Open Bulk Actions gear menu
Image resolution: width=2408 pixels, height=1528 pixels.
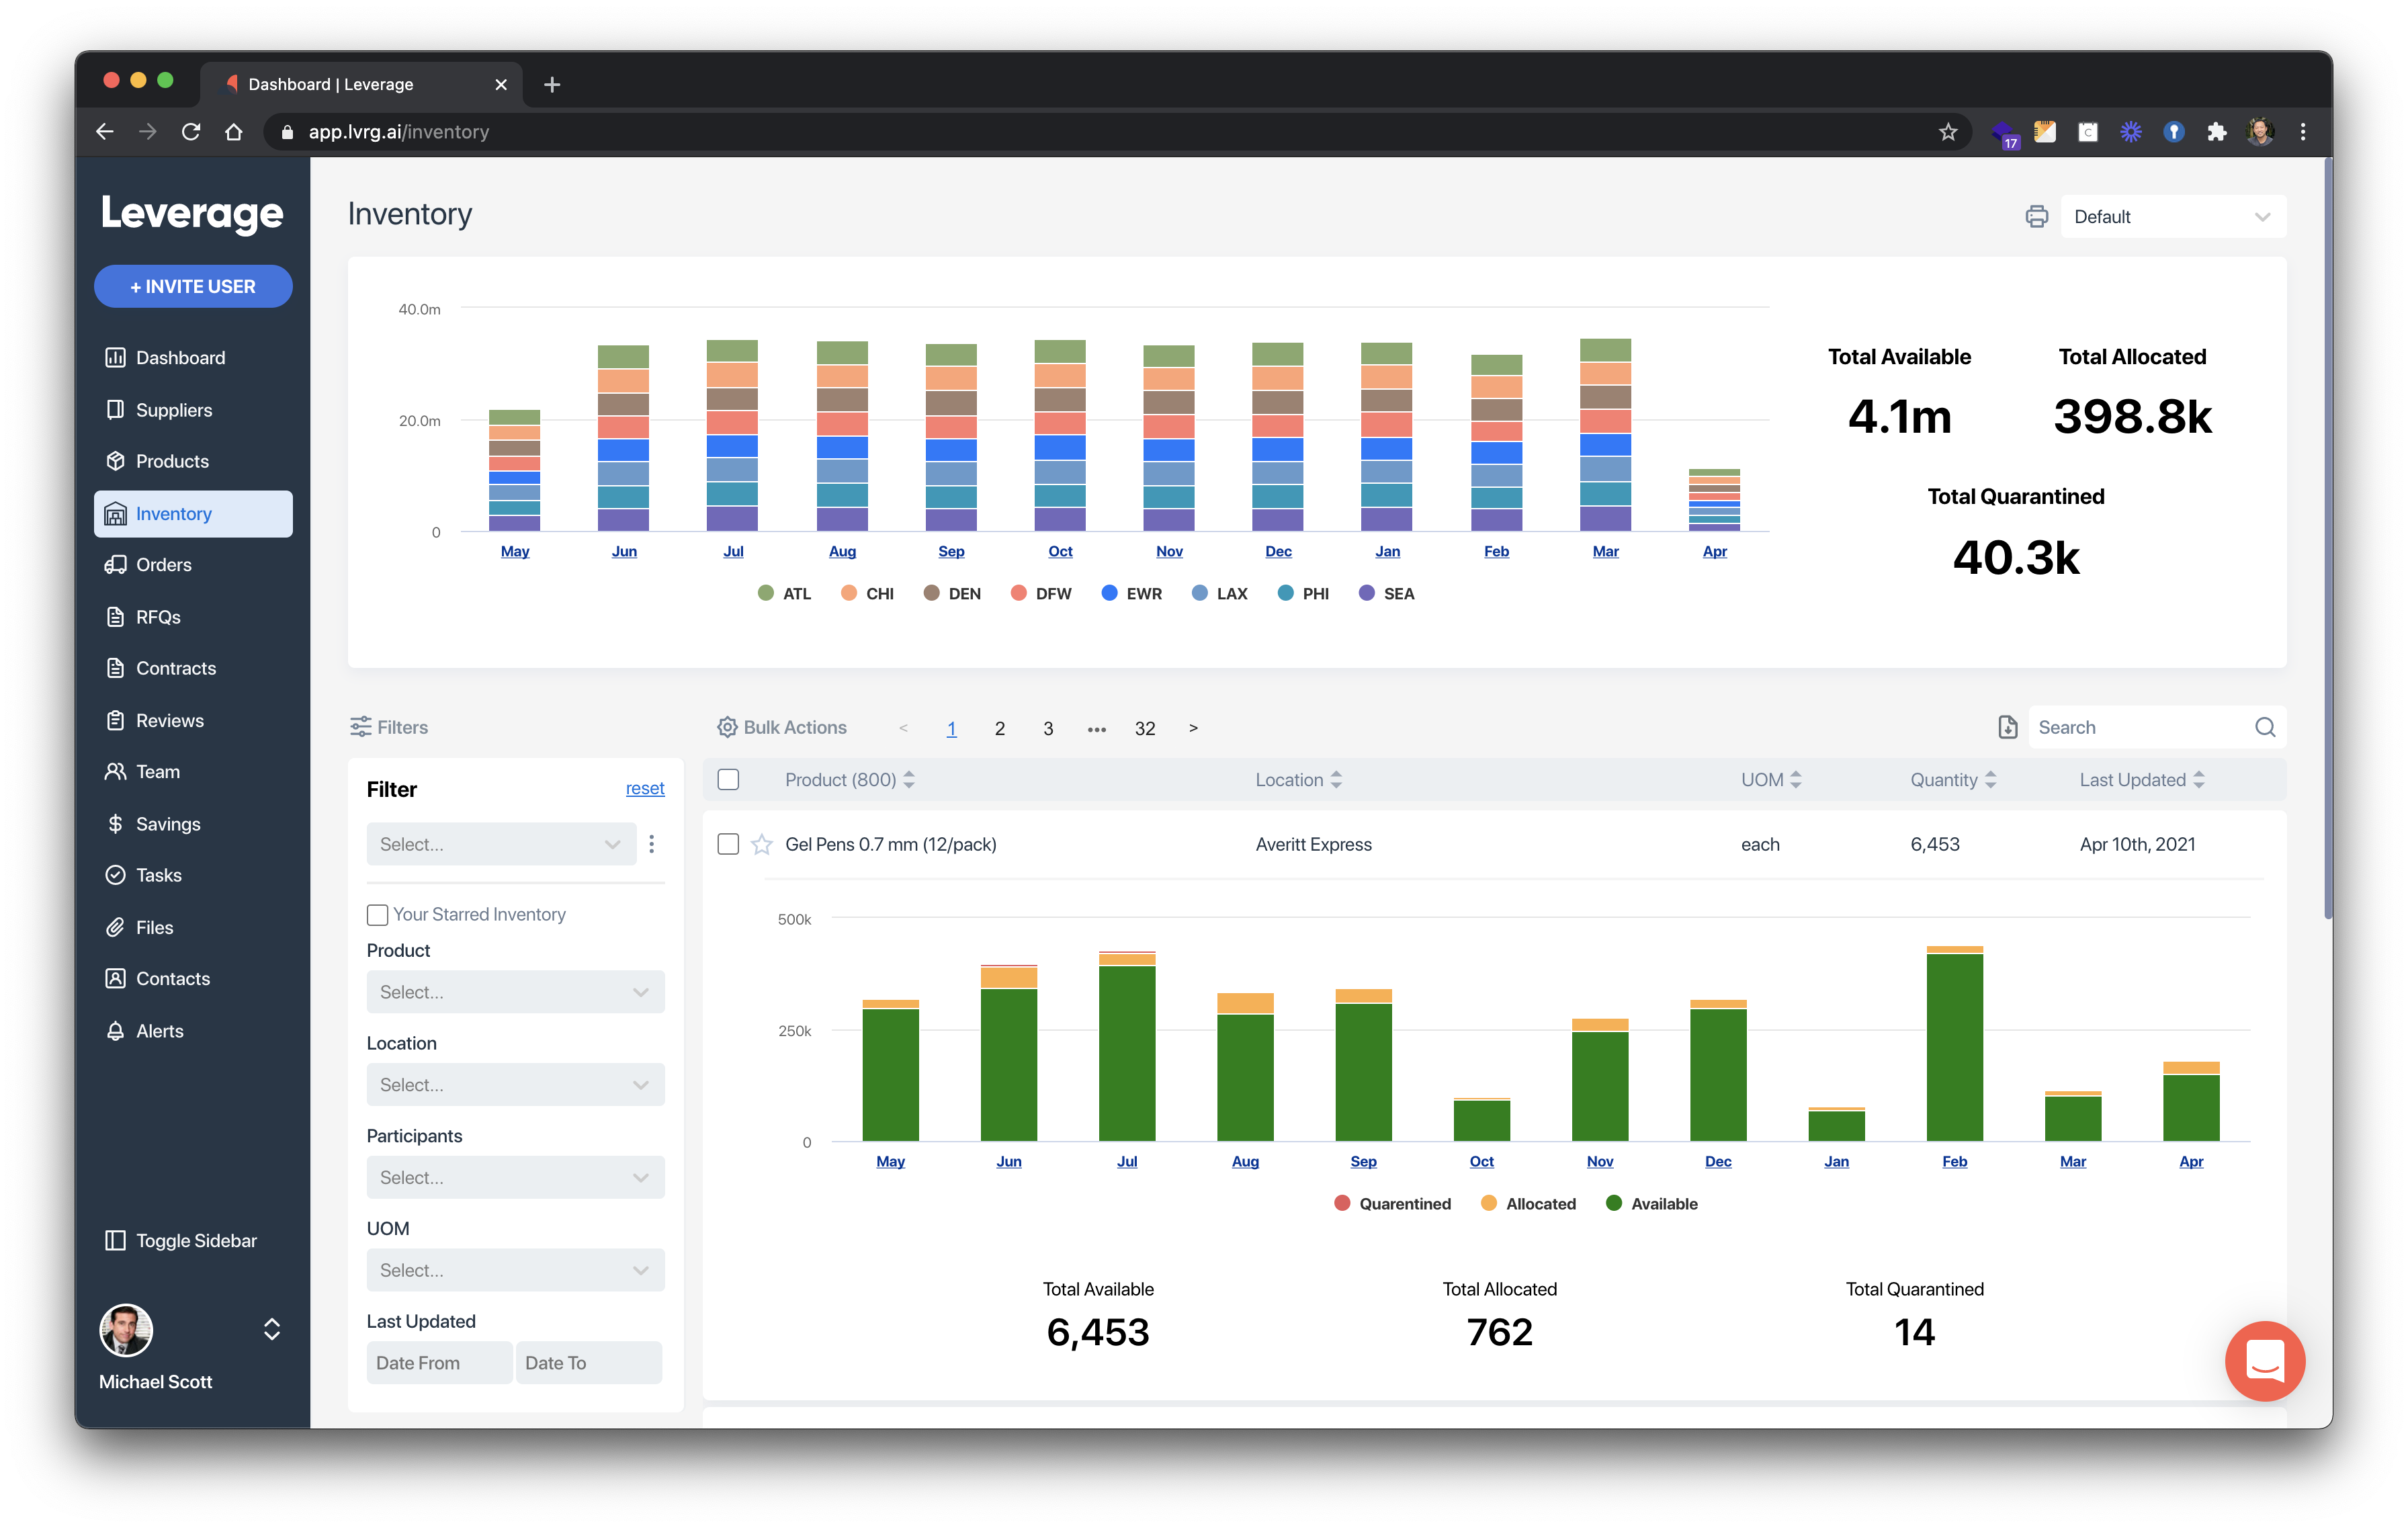pyautogui.click(x=727, y=727)
